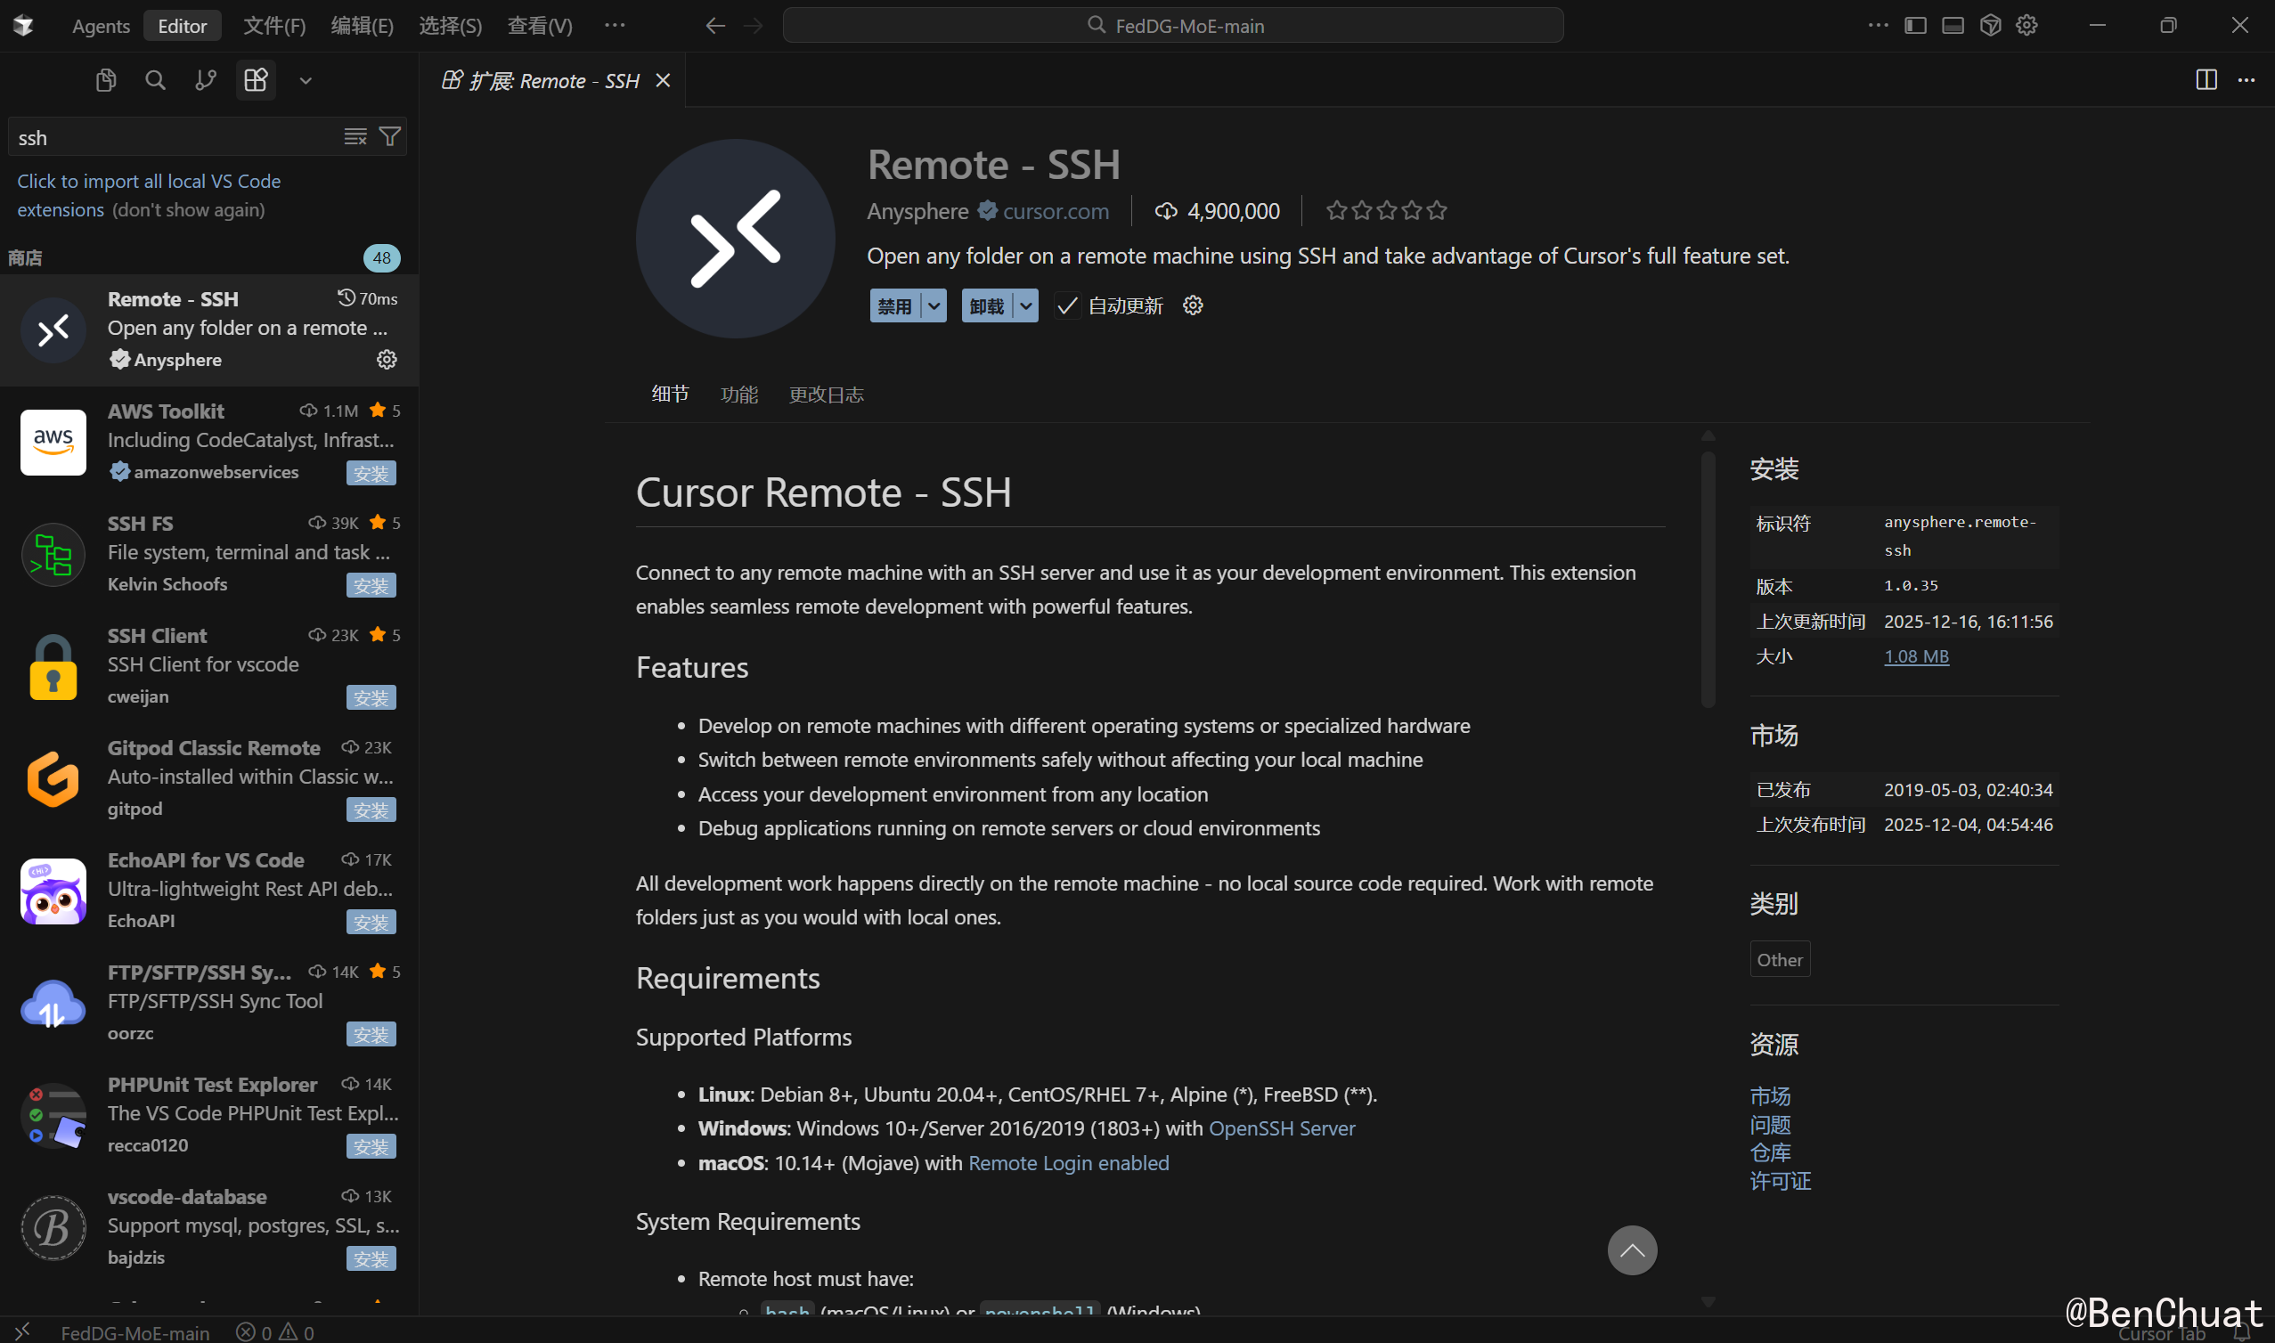Image resolution: width=2275 pixels, height=1343 pixels.
Task: Open the 文件(F) menu
Action: point(274,25)
